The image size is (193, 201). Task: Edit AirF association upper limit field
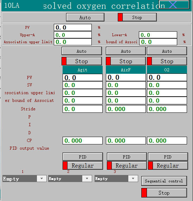(x=126, y=93)
